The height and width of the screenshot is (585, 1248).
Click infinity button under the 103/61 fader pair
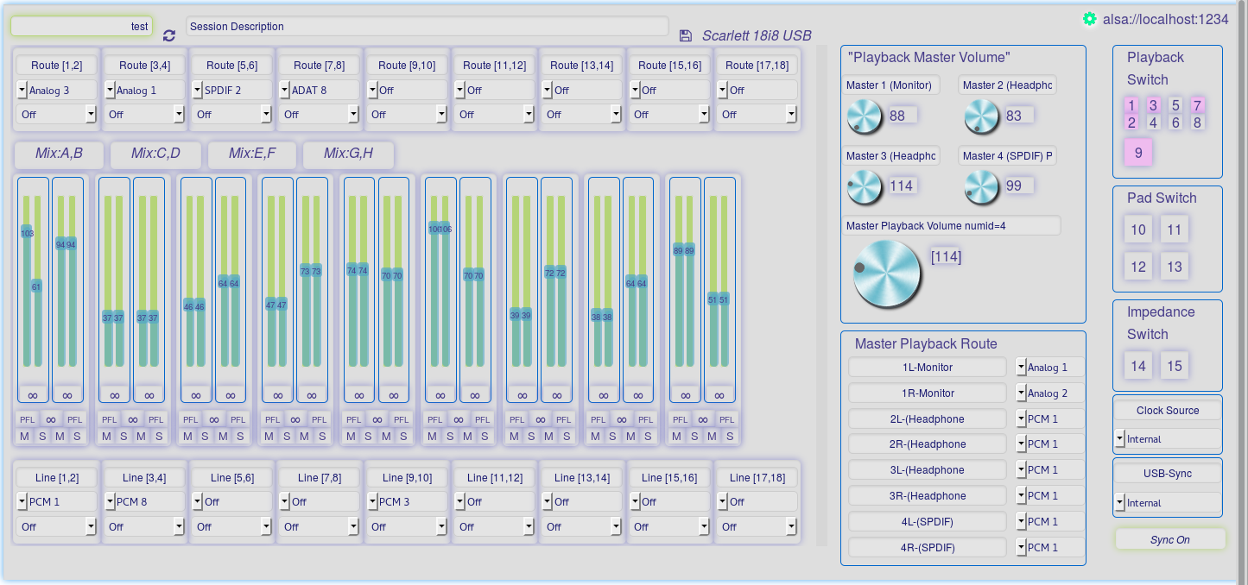point(33,394)
